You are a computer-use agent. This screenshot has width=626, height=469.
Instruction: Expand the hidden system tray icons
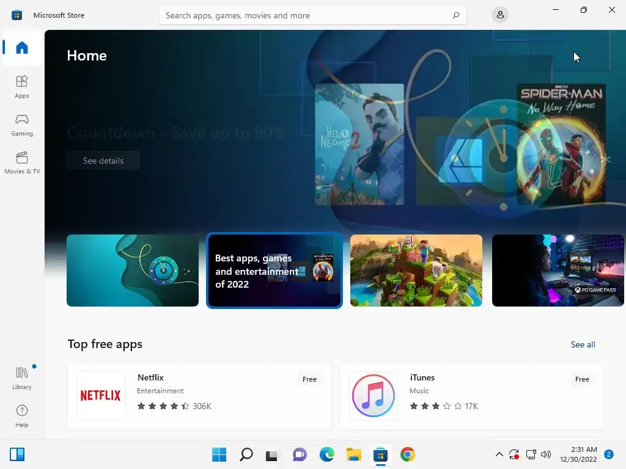coord(499,454)
